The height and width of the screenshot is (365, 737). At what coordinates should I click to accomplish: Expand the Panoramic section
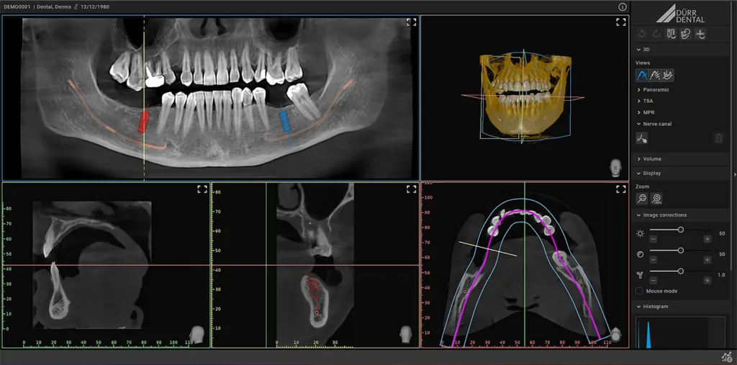(x=639, y=89)
